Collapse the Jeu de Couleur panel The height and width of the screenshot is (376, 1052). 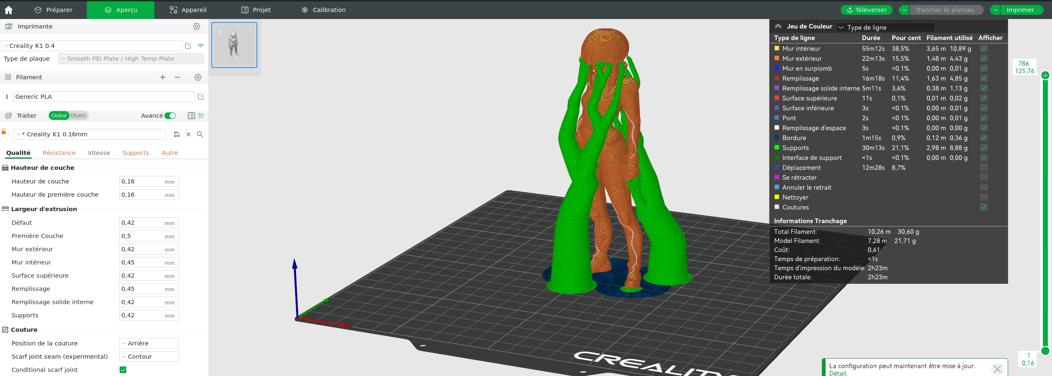(778, 26)
